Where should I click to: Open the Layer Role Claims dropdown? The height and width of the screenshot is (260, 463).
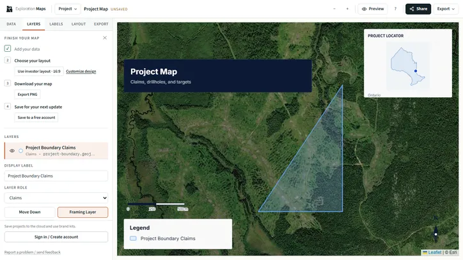[x=56, y=198]
